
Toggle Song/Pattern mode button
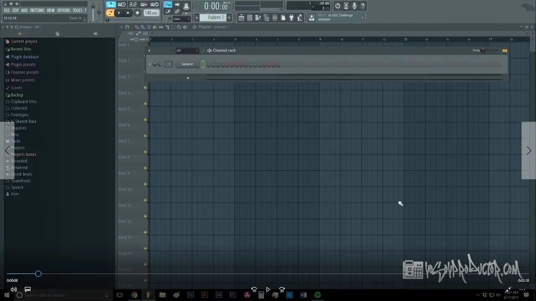click(110, 13)
